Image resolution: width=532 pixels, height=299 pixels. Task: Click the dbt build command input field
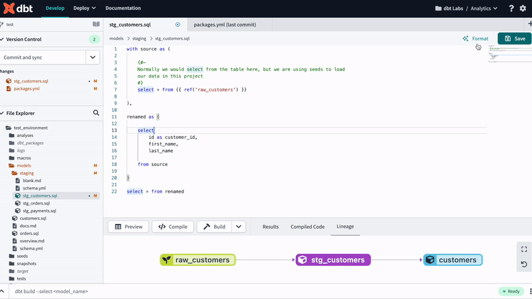tap(199, 291)
